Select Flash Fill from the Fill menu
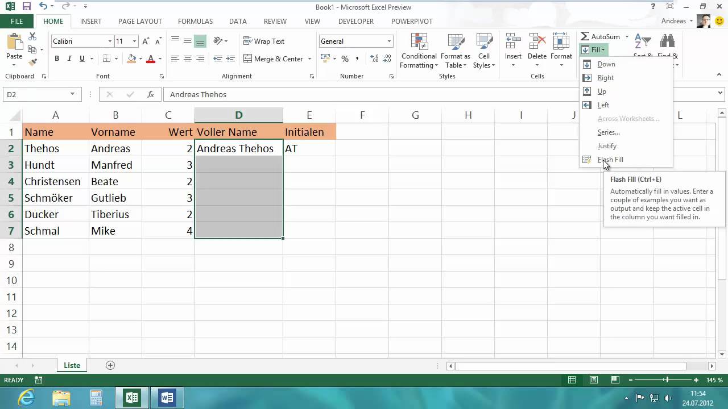 [x=610, y=160]
